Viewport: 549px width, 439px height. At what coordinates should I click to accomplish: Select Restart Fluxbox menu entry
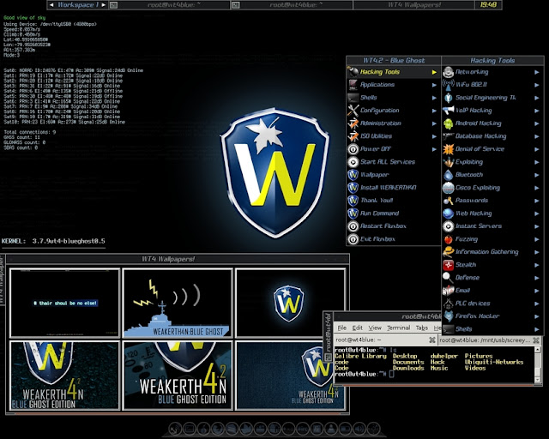click(x=394, y=226)
